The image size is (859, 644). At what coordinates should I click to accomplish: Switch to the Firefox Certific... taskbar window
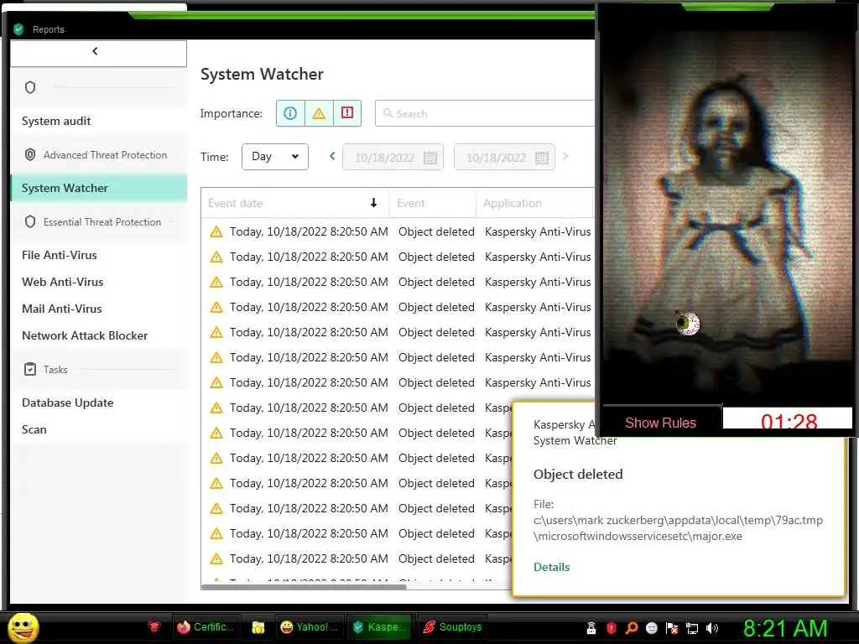click(x=206, y=627)
